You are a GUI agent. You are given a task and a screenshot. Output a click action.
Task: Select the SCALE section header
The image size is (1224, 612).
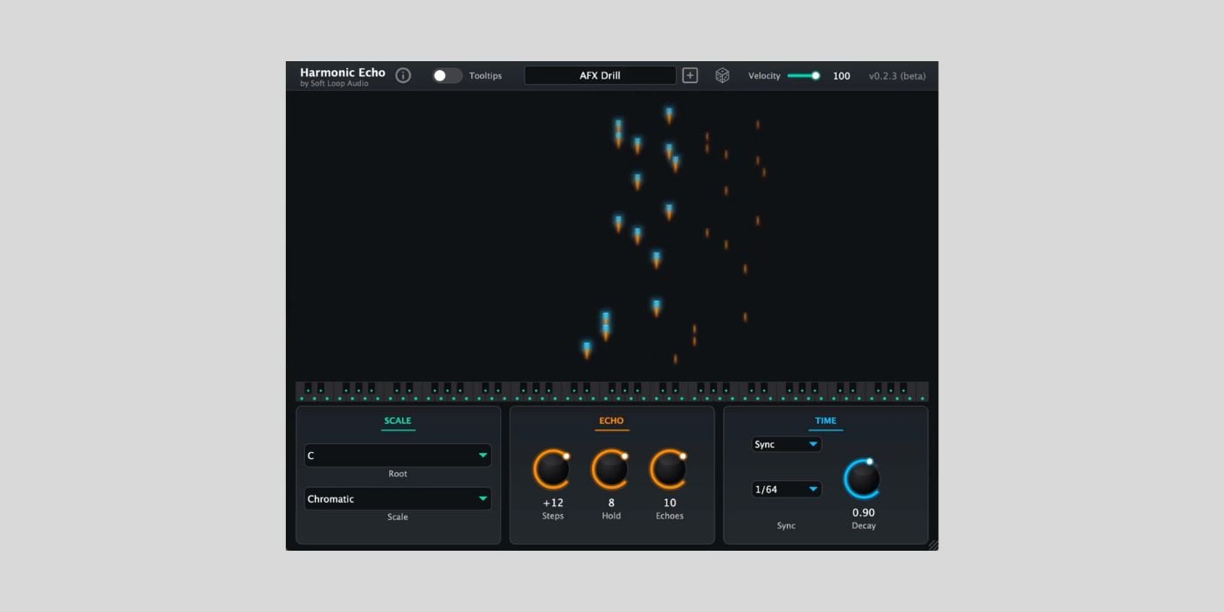point(398,421)
